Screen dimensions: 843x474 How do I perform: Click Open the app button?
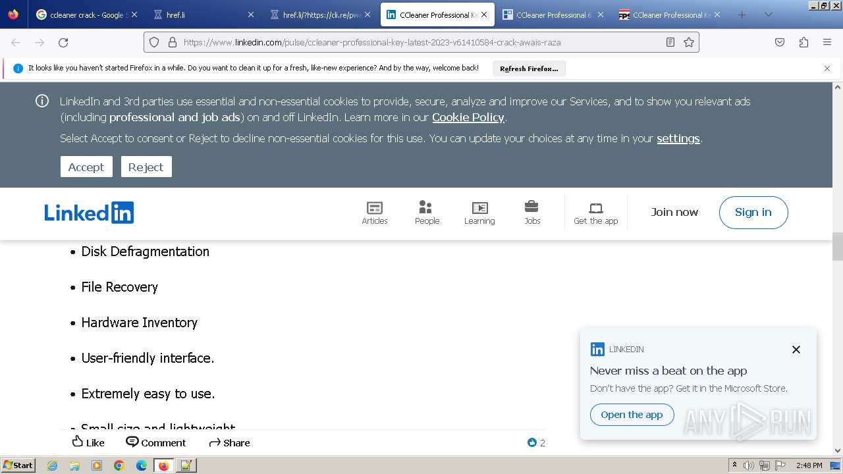(632, 415)
